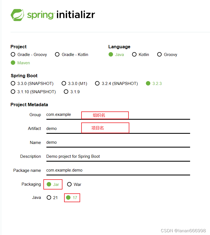Screen dimensions: 210x235
Task: Select Spring Boot version 3.1.9
Action: click(x=72, y=92)
